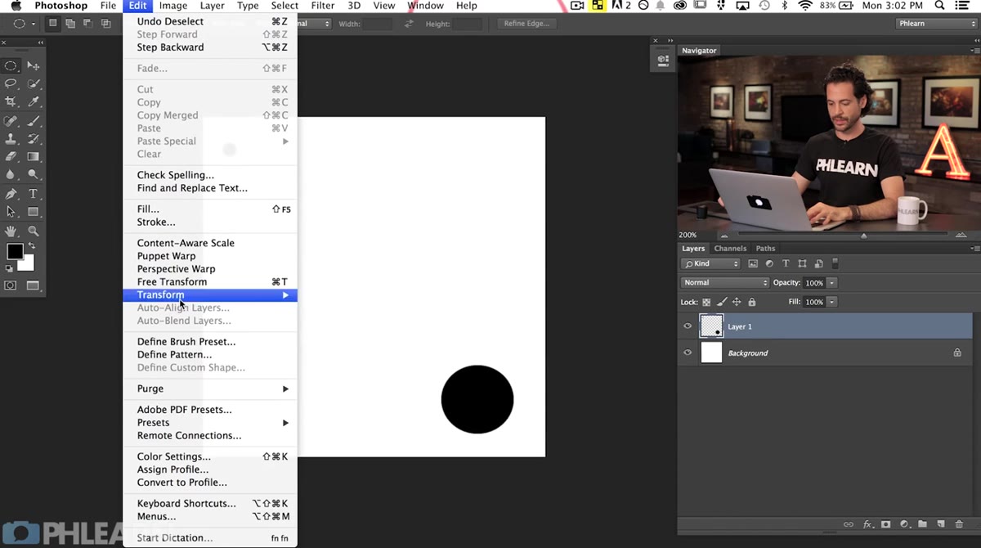Select the Elliptical Marquee tool

[11, 66]
